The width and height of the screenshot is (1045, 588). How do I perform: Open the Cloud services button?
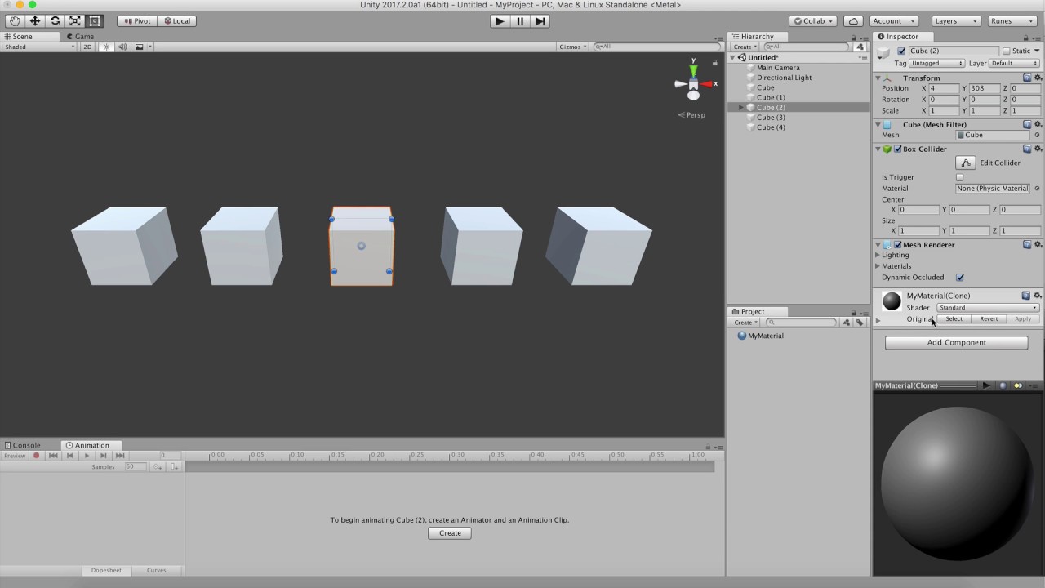853,21
